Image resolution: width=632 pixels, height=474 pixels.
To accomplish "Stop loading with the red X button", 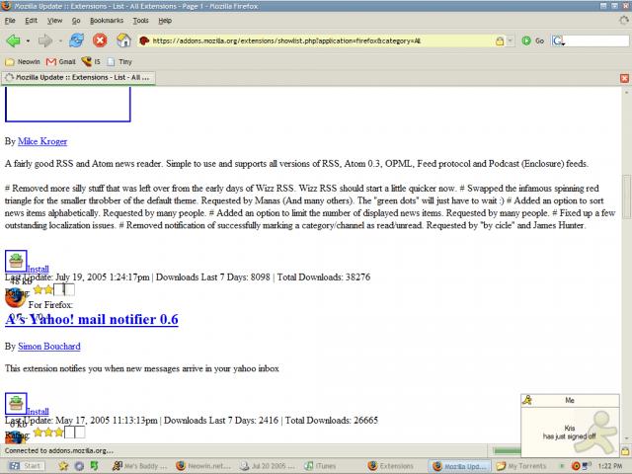I will point(100,40).
